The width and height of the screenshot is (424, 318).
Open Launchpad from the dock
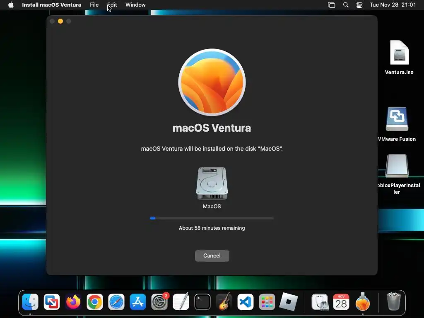pos(267,302)
